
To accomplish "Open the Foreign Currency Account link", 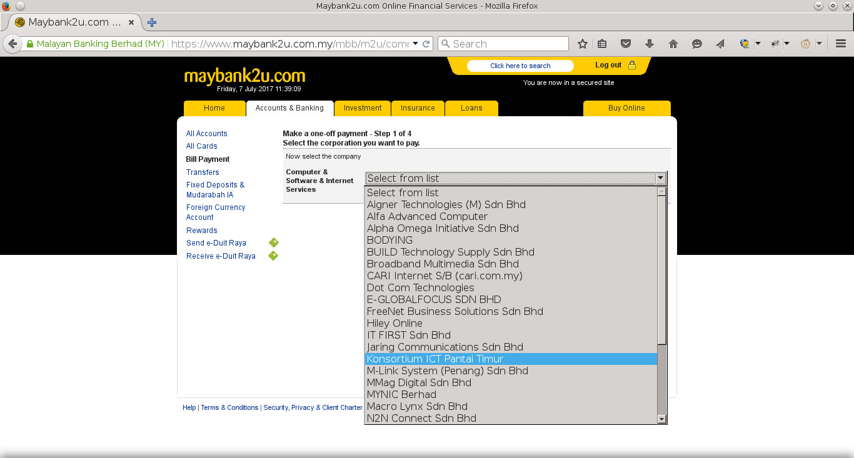I will coord(216,212).
